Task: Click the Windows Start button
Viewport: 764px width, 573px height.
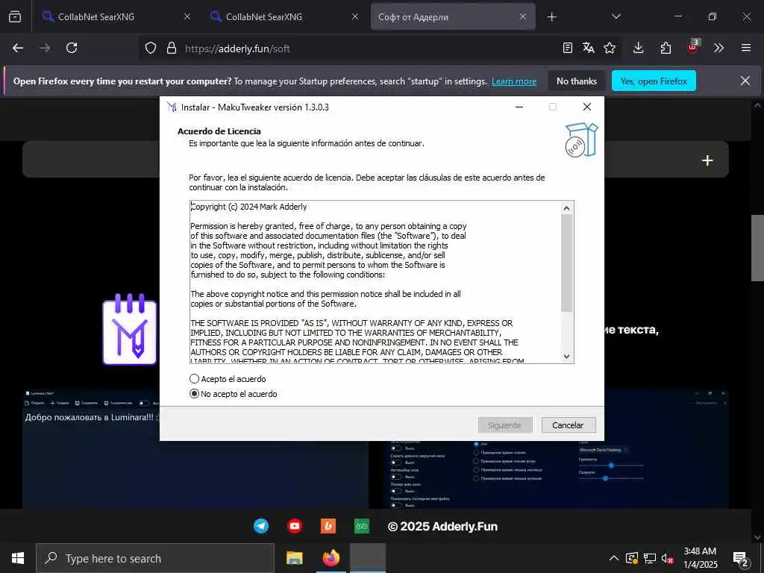Action: [18, 558]
